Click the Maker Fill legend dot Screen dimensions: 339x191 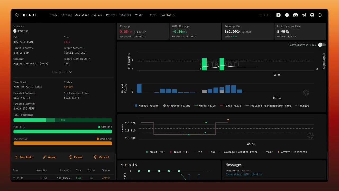tap(147, 152)
